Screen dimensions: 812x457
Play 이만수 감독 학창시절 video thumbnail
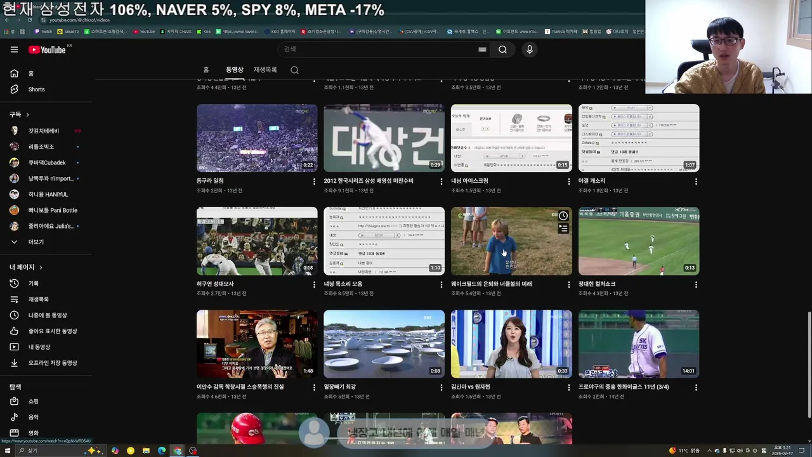[257, 344]
